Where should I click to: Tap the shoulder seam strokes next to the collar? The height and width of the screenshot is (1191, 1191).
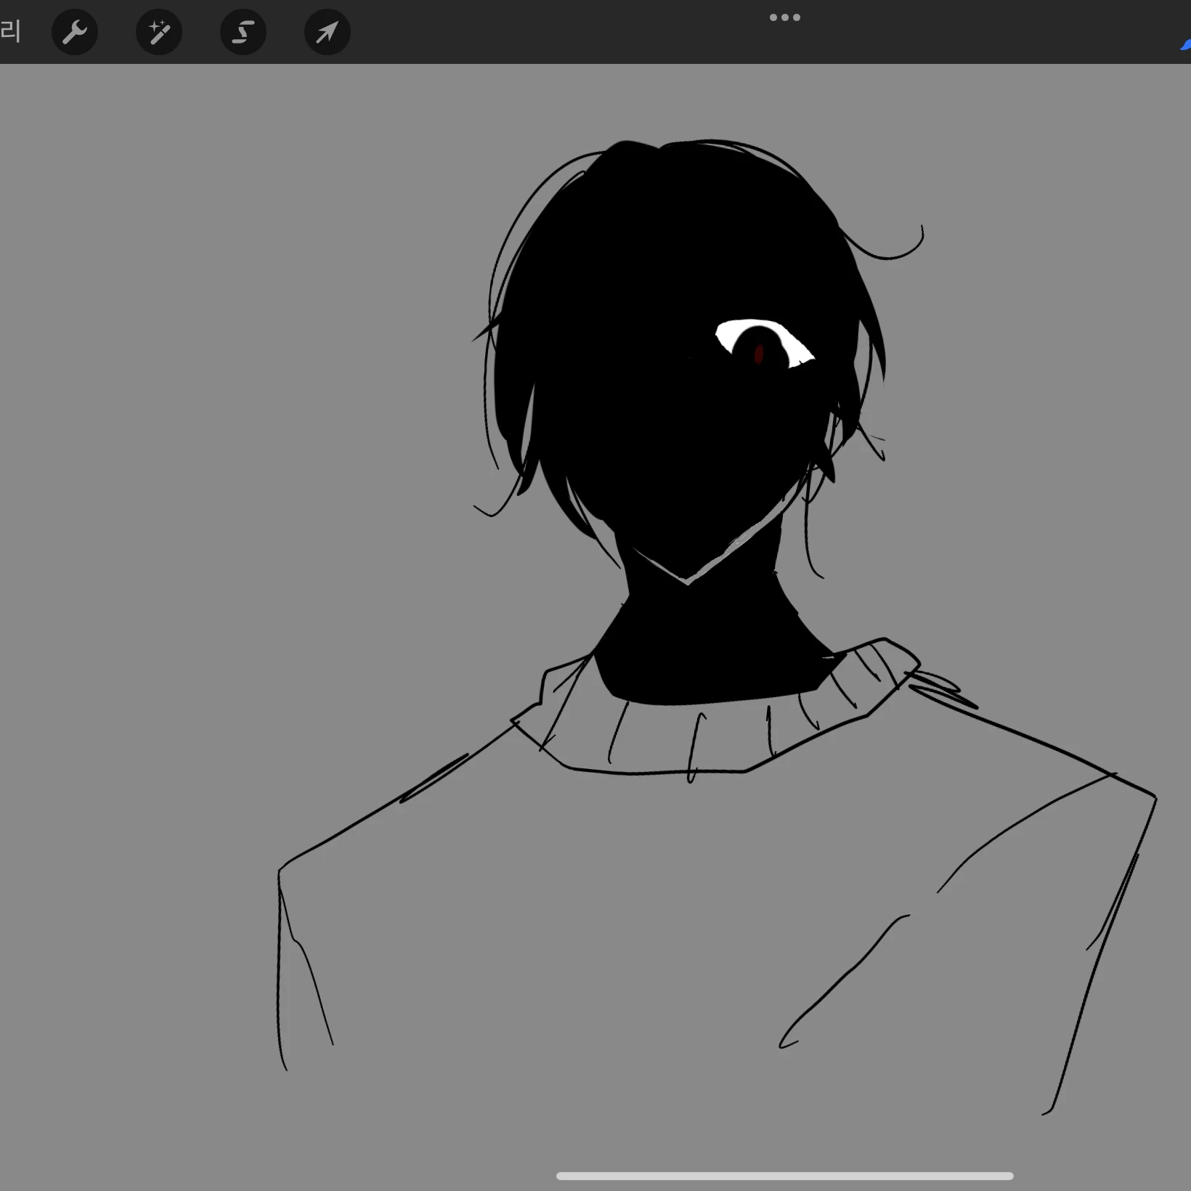click(943, 688)
